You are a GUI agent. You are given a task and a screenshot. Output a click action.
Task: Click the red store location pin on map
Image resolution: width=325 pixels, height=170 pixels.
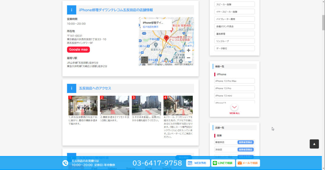pos(166,38)
